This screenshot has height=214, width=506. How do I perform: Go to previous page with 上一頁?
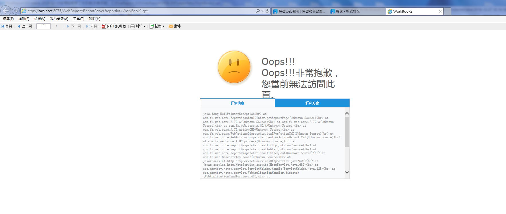25,26
